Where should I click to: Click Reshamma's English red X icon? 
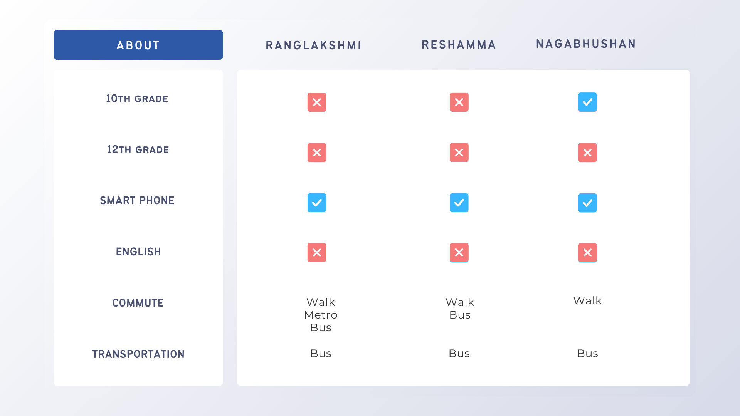click(459, 252)
